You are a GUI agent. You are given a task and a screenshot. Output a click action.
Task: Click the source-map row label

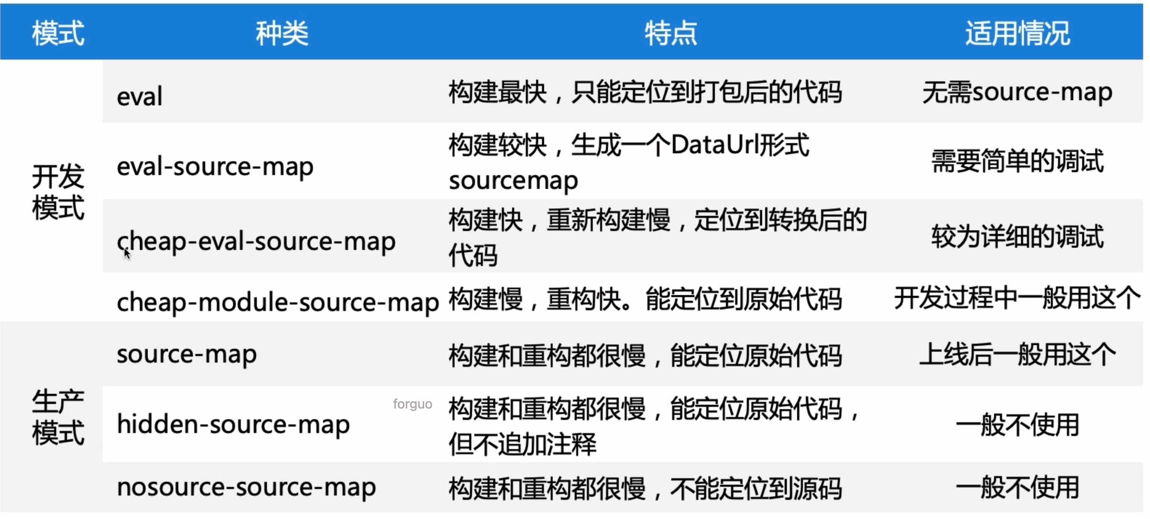[187, 354]
